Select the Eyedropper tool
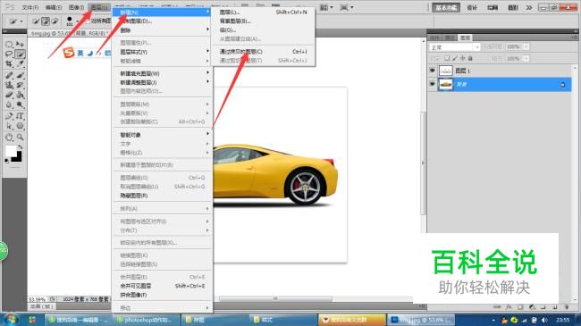 tap(20, 64)
